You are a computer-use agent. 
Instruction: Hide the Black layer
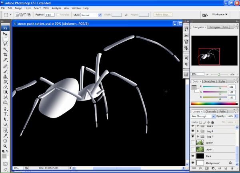193,156
